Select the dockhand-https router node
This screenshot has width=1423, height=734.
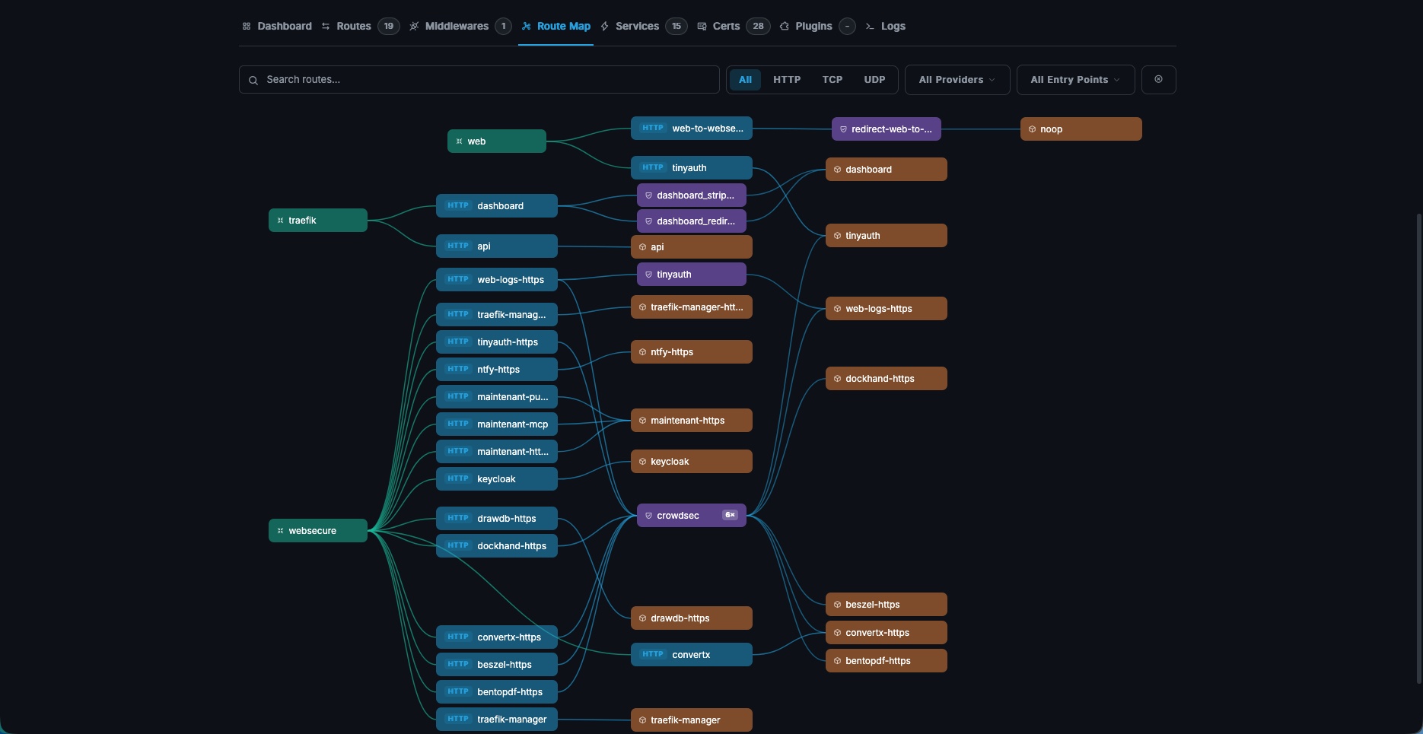(x=497, y=545)
